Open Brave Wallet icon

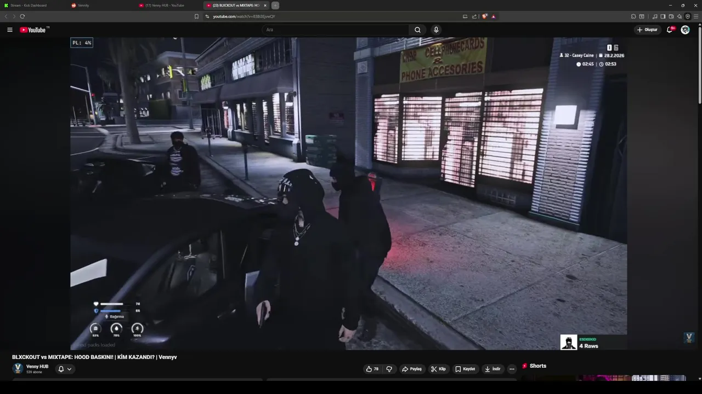coord(671,16)
